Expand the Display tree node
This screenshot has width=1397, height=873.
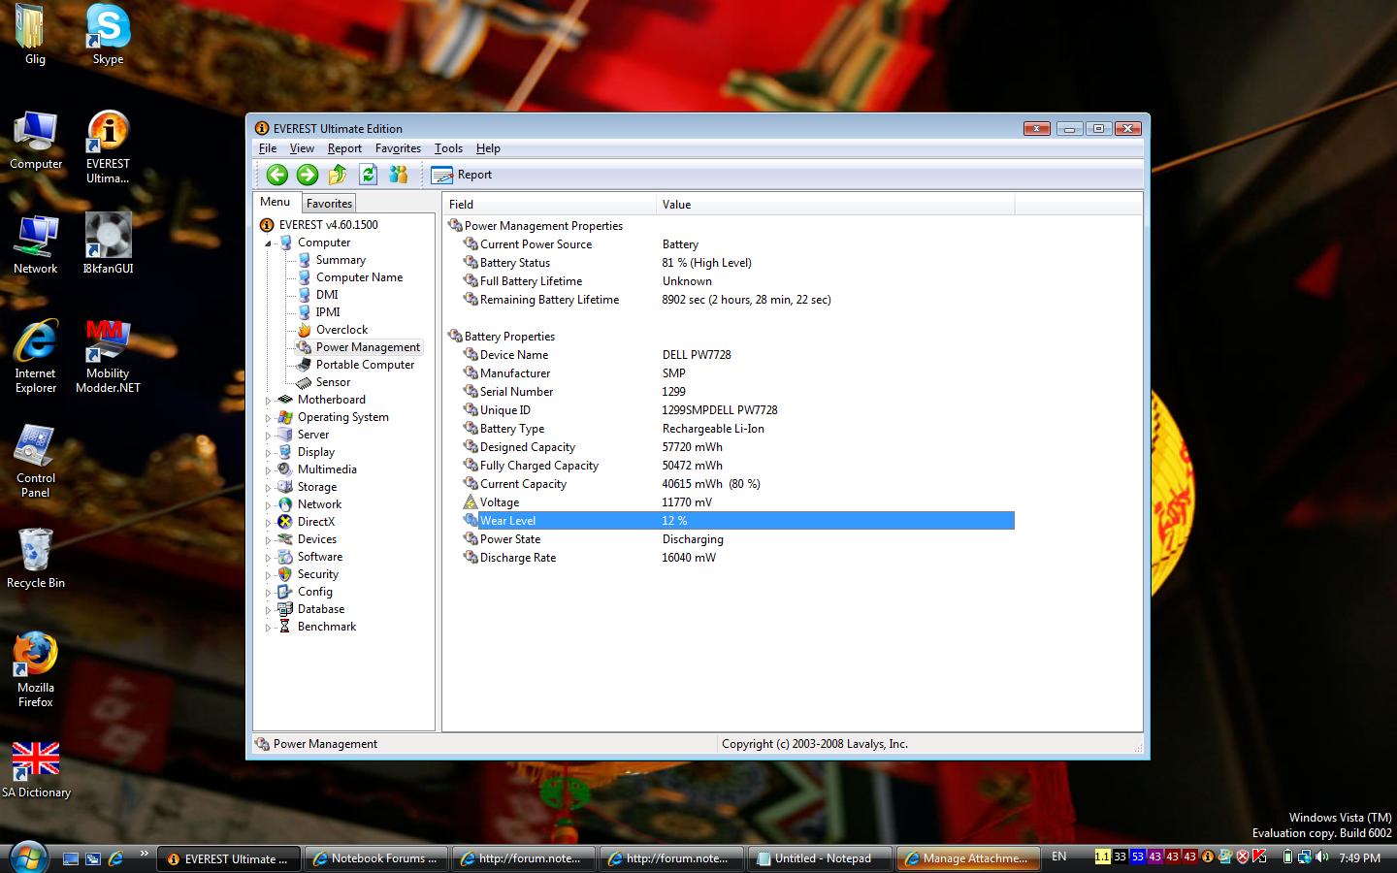tap(269, 453)
